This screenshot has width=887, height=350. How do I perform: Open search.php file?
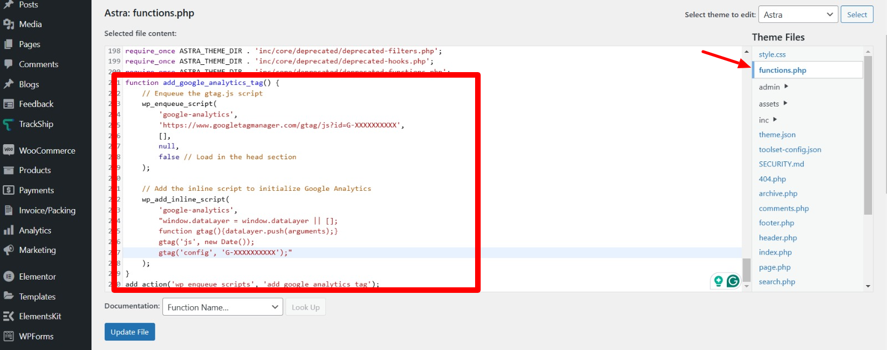(777, 282)
